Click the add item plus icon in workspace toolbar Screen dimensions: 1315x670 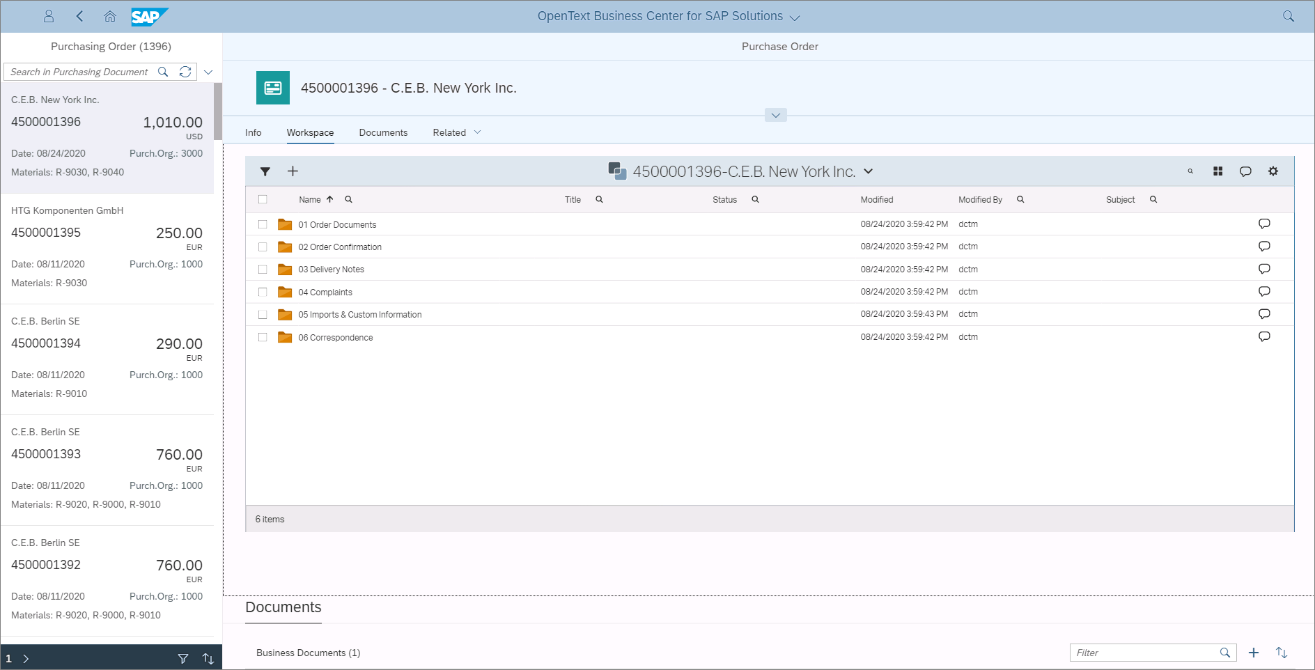(293, 171)
